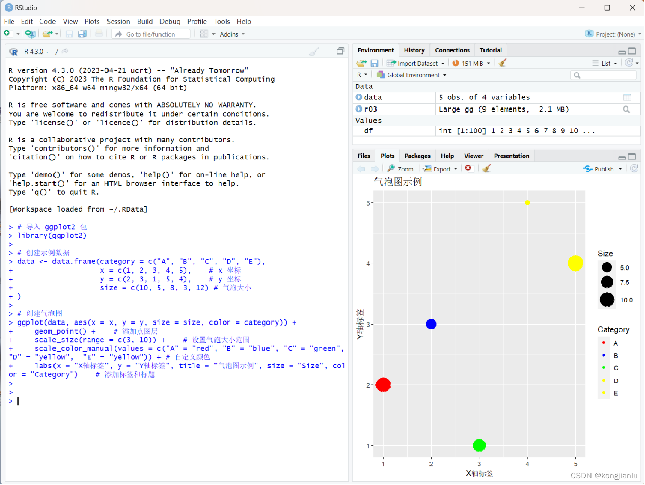Minimize the Environment pane
The width and height of the screenshot is (645, 485).
click(622, 51)
